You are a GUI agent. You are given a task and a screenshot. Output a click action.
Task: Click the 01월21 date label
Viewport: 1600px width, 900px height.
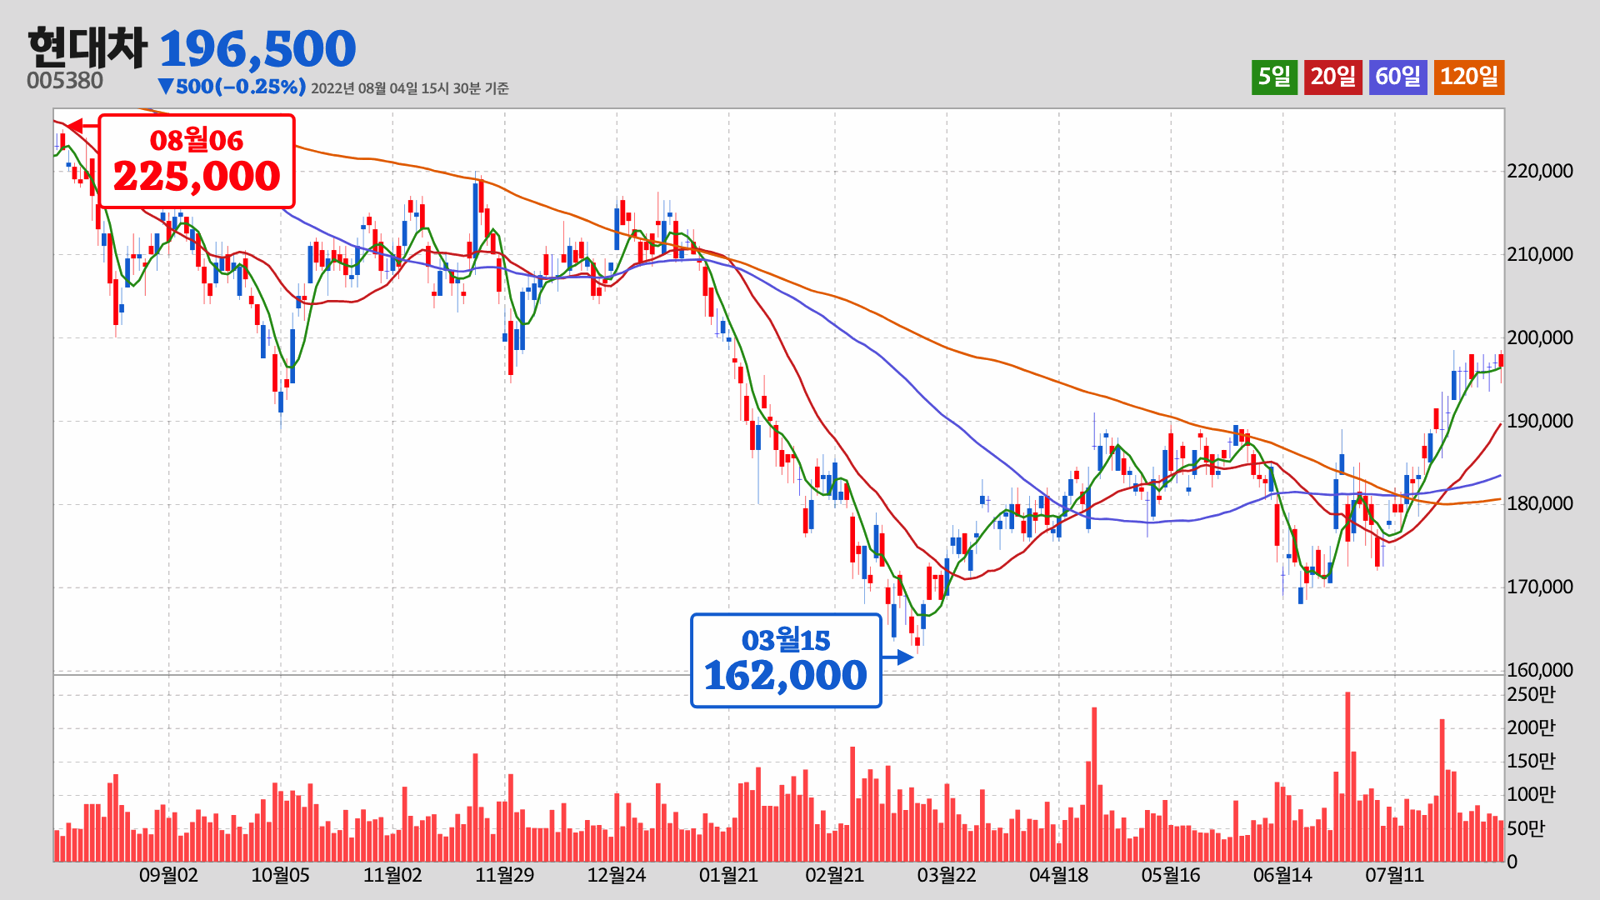tap(728, 875)
